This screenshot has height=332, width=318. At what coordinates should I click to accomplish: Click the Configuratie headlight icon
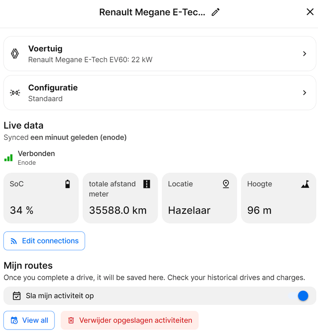point(15,93)
